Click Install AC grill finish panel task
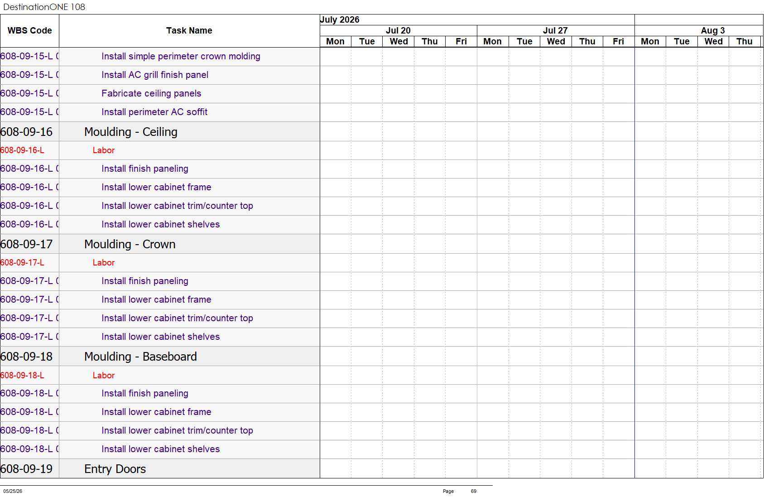Screen dimensions: 764x497 (x=155, y=75)
